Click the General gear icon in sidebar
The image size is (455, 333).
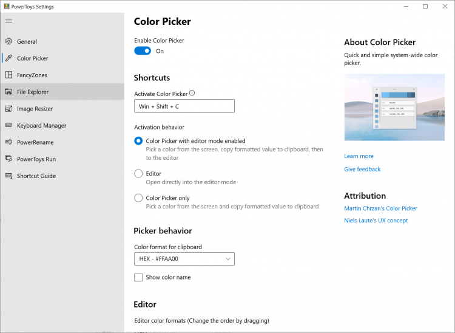[8, 42]
